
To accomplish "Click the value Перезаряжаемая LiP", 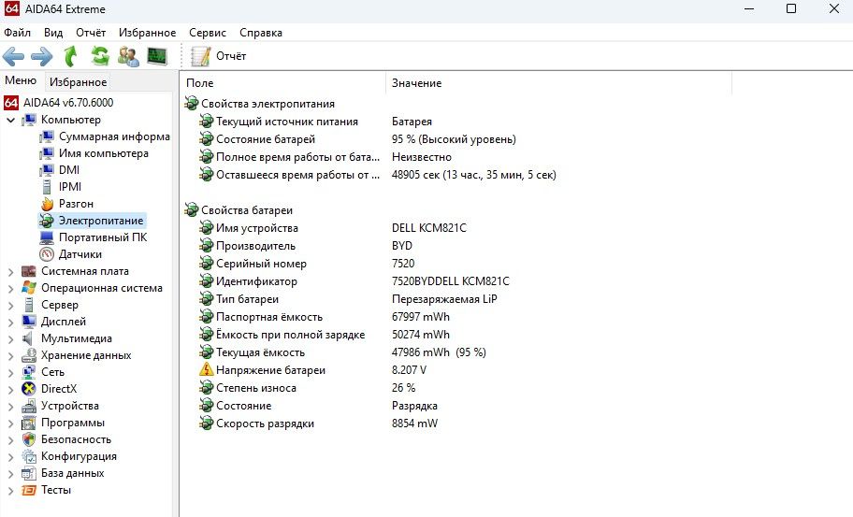I will click(x=444, y=299).
